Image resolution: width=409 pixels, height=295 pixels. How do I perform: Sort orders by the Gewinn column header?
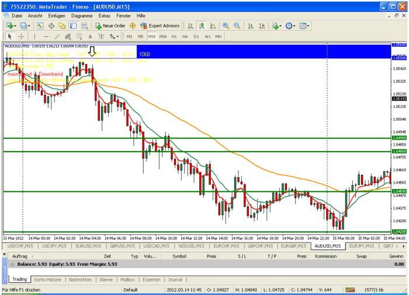click(x=396, y=256)
